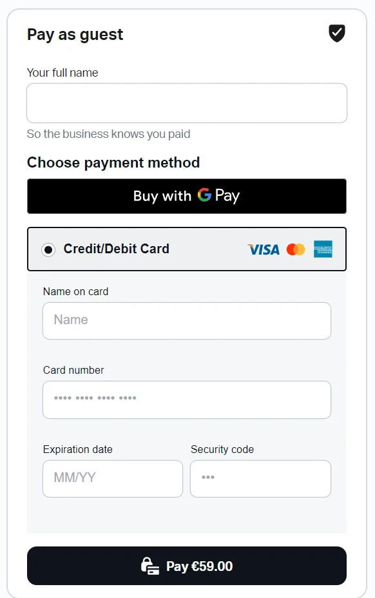Click the Mastercard logo
Image resolution: width=375 pixels, height=598 pixels.
point(296,249)
